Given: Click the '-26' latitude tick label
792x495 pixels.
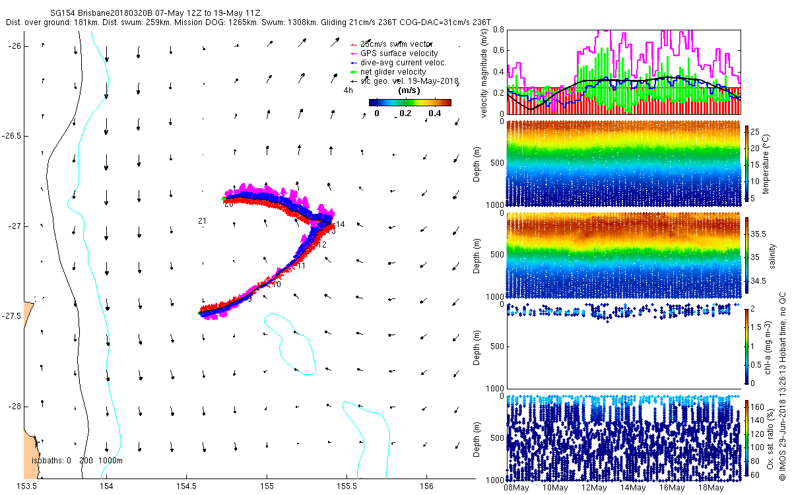Looking at the screenshot, I should [x=15, y=46].
